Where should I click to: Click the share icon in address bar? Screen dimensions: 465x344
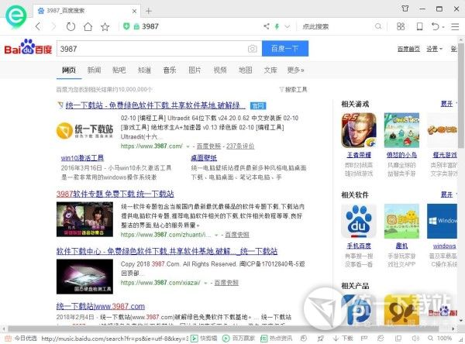click(267, 26)
